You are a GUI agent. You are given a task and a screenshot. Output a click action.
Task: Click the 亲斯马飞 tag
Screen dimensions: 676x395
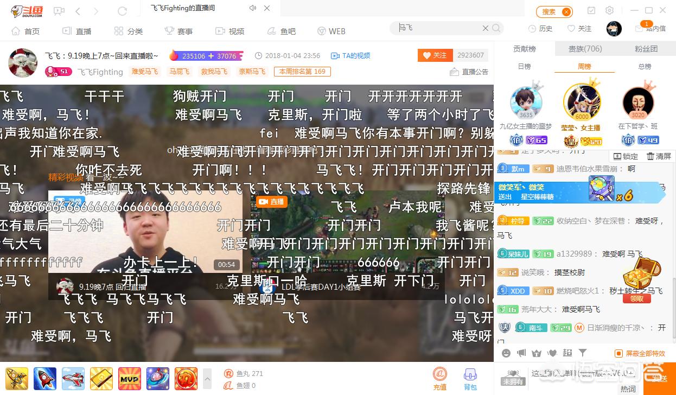(252, 72)
